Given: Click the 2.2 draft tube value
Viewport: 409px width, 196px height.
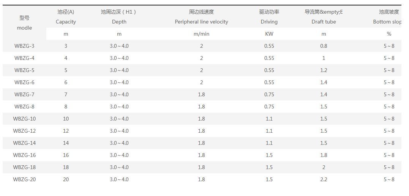Looking at the screenshot, I should pos(324,179).
